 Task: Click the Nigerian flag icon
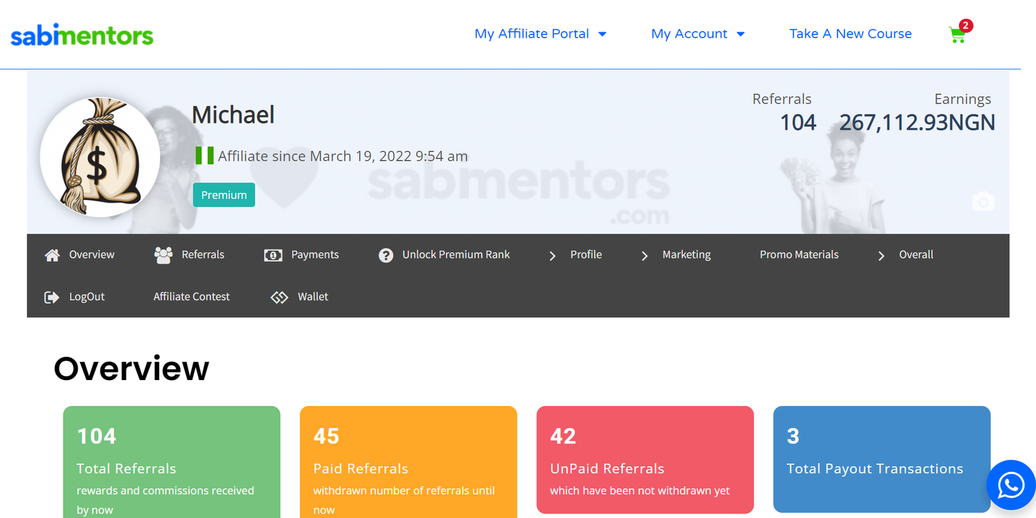pyautogui.click(x=205, y=155)
